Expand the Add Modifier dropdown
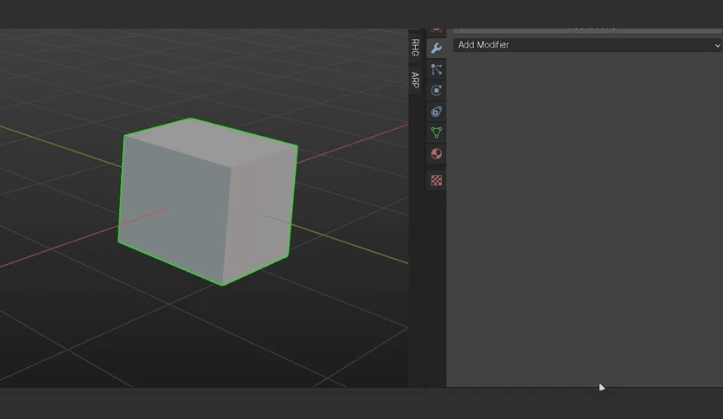Viewport: 723px width, 419px height. pos(587,45)
